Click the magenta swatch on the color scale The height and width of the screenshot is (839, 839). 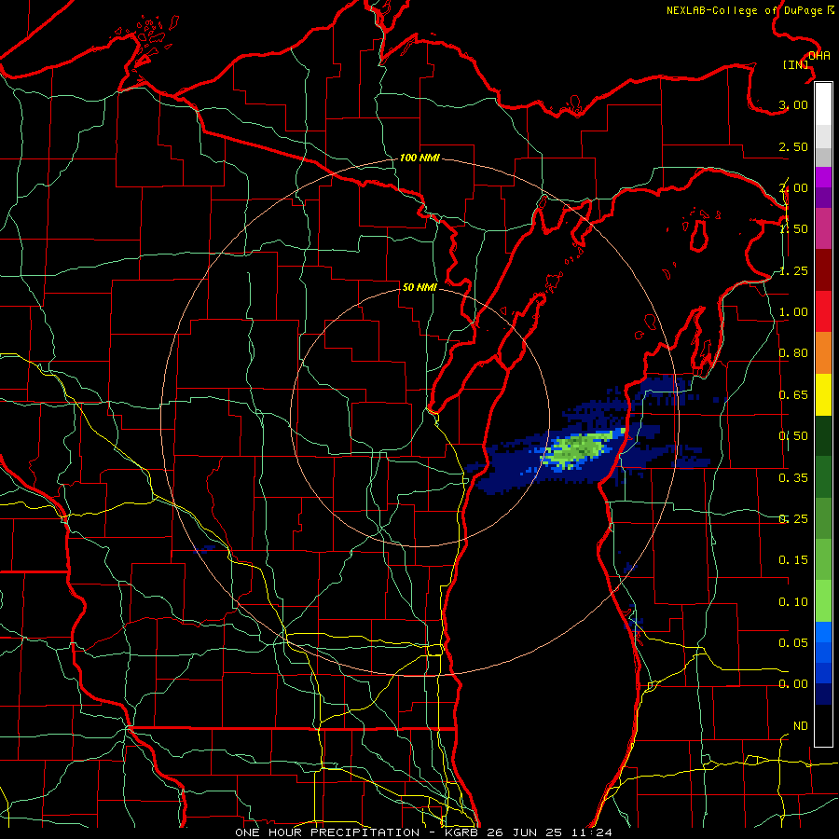coord(823,229)
